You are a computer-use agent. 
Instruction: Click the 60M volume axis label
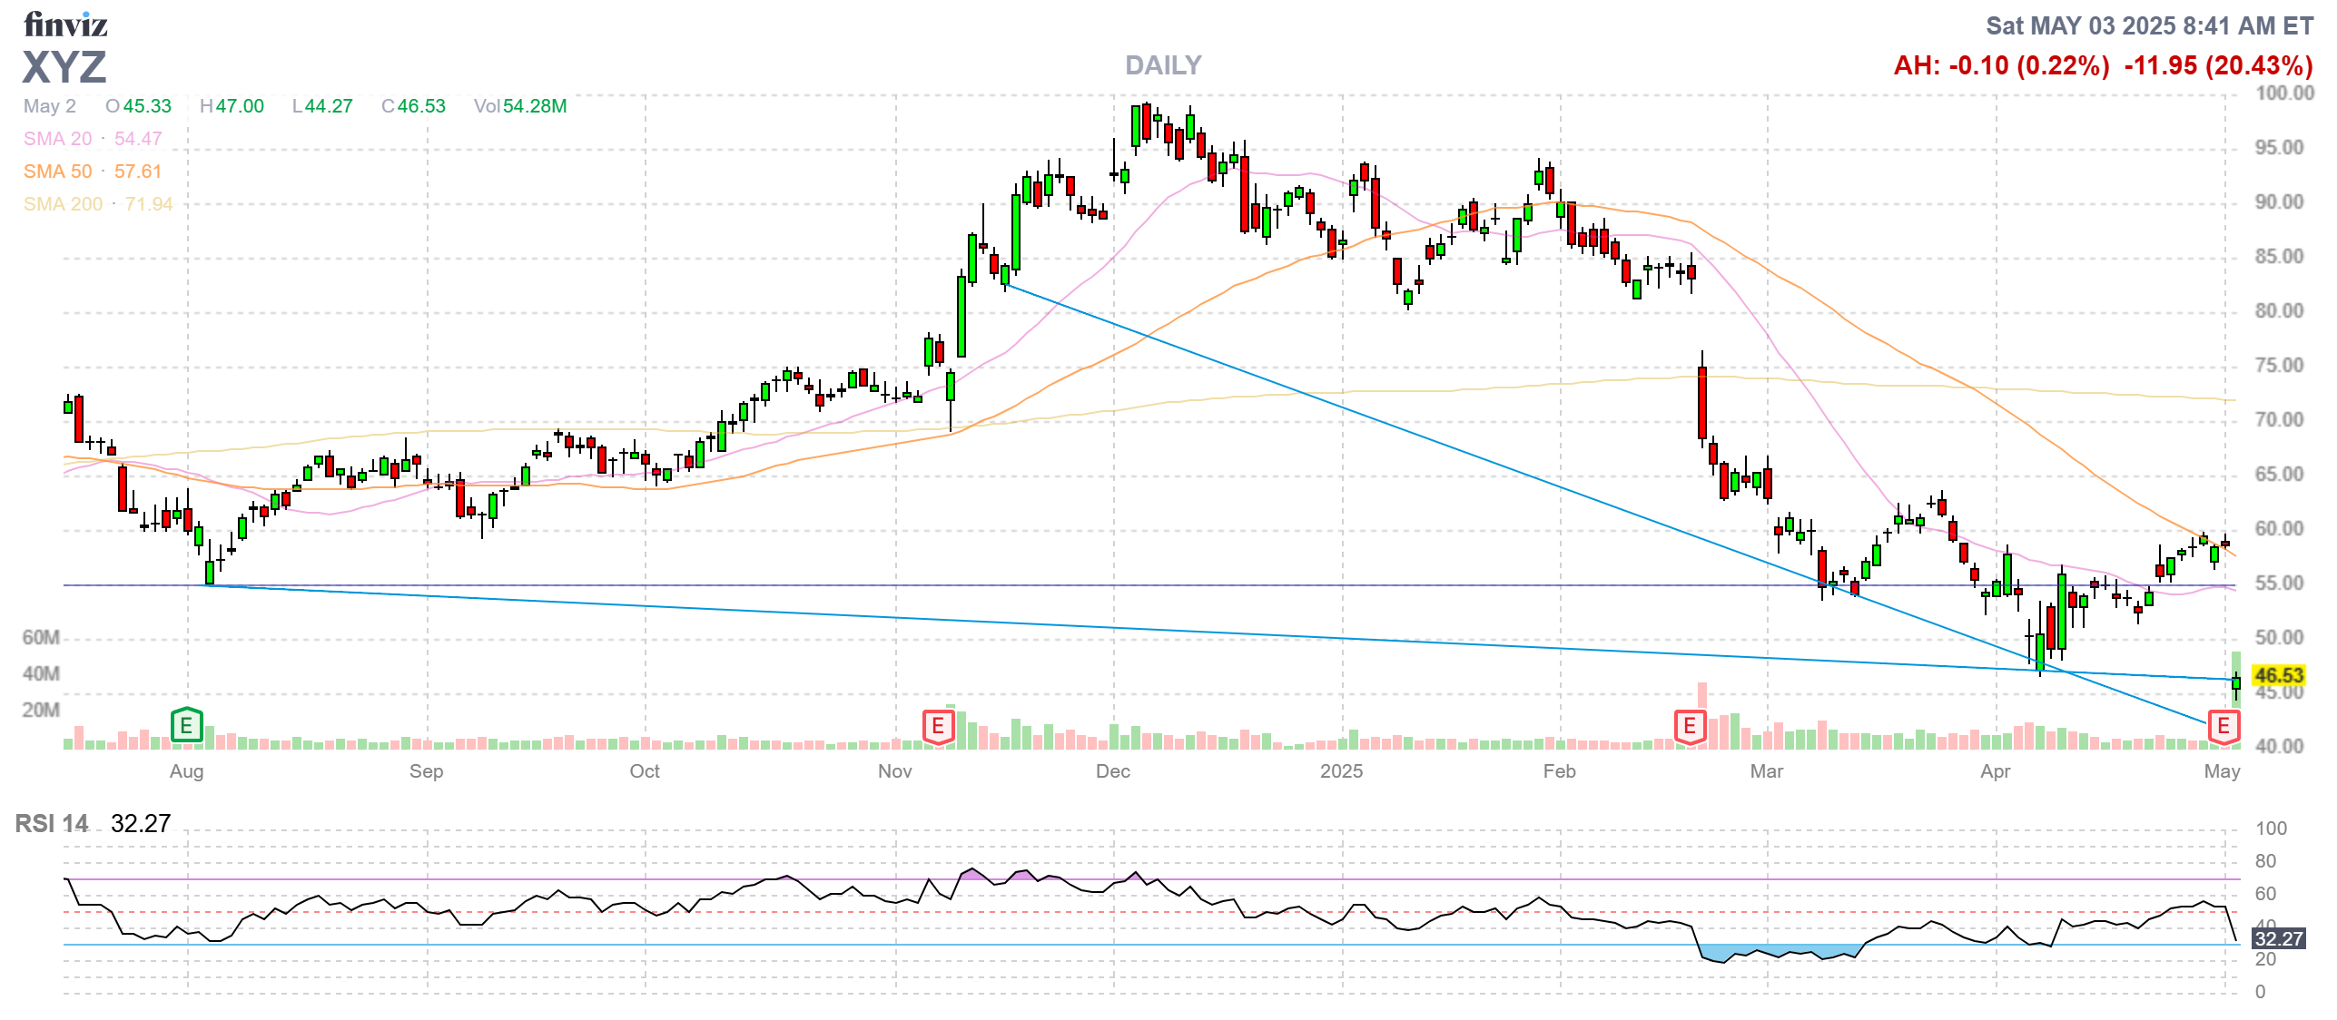(41, 638)
